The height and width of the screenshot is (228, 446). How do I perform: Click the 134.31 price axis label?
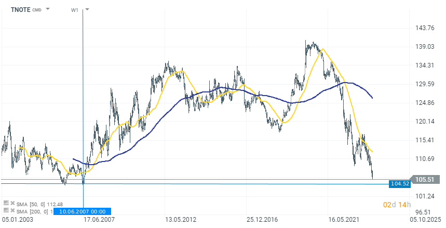425,65
